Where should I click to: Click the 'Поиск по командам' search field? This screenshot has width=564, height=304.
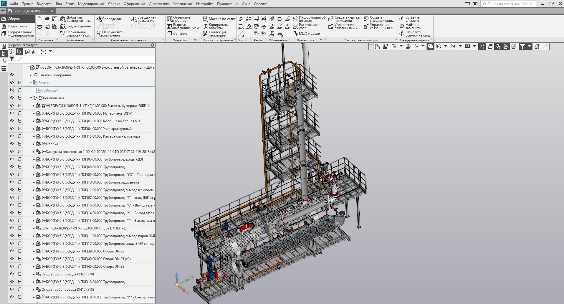pyautogui.click(x=509, y=4)
